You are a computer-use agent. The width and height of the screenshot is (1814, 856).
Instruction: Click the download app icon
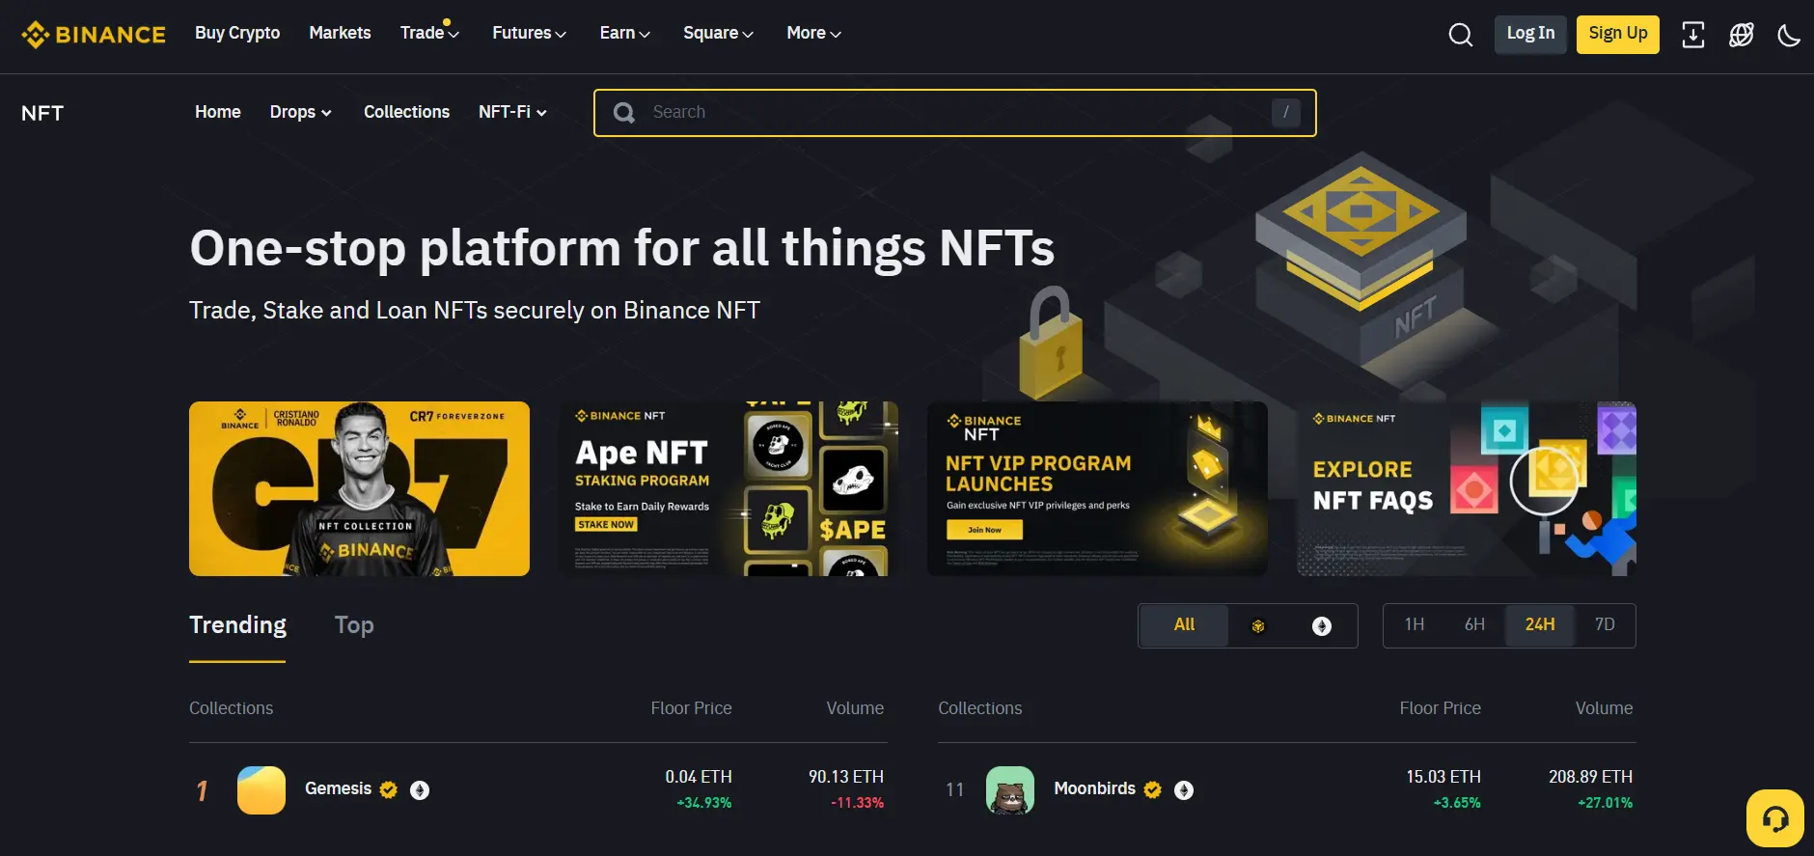pos(1693,35)
